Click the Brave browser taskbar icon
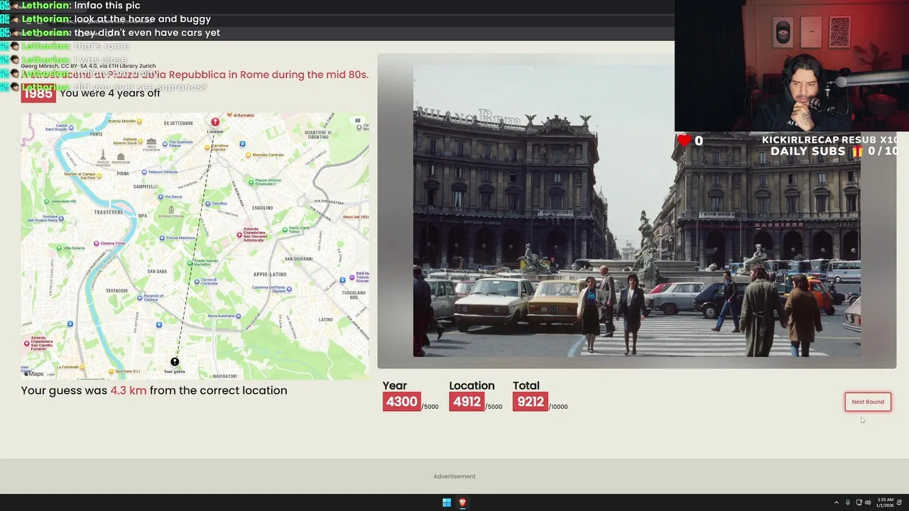The height and width of the screenshot is (511, 909). 462,502
